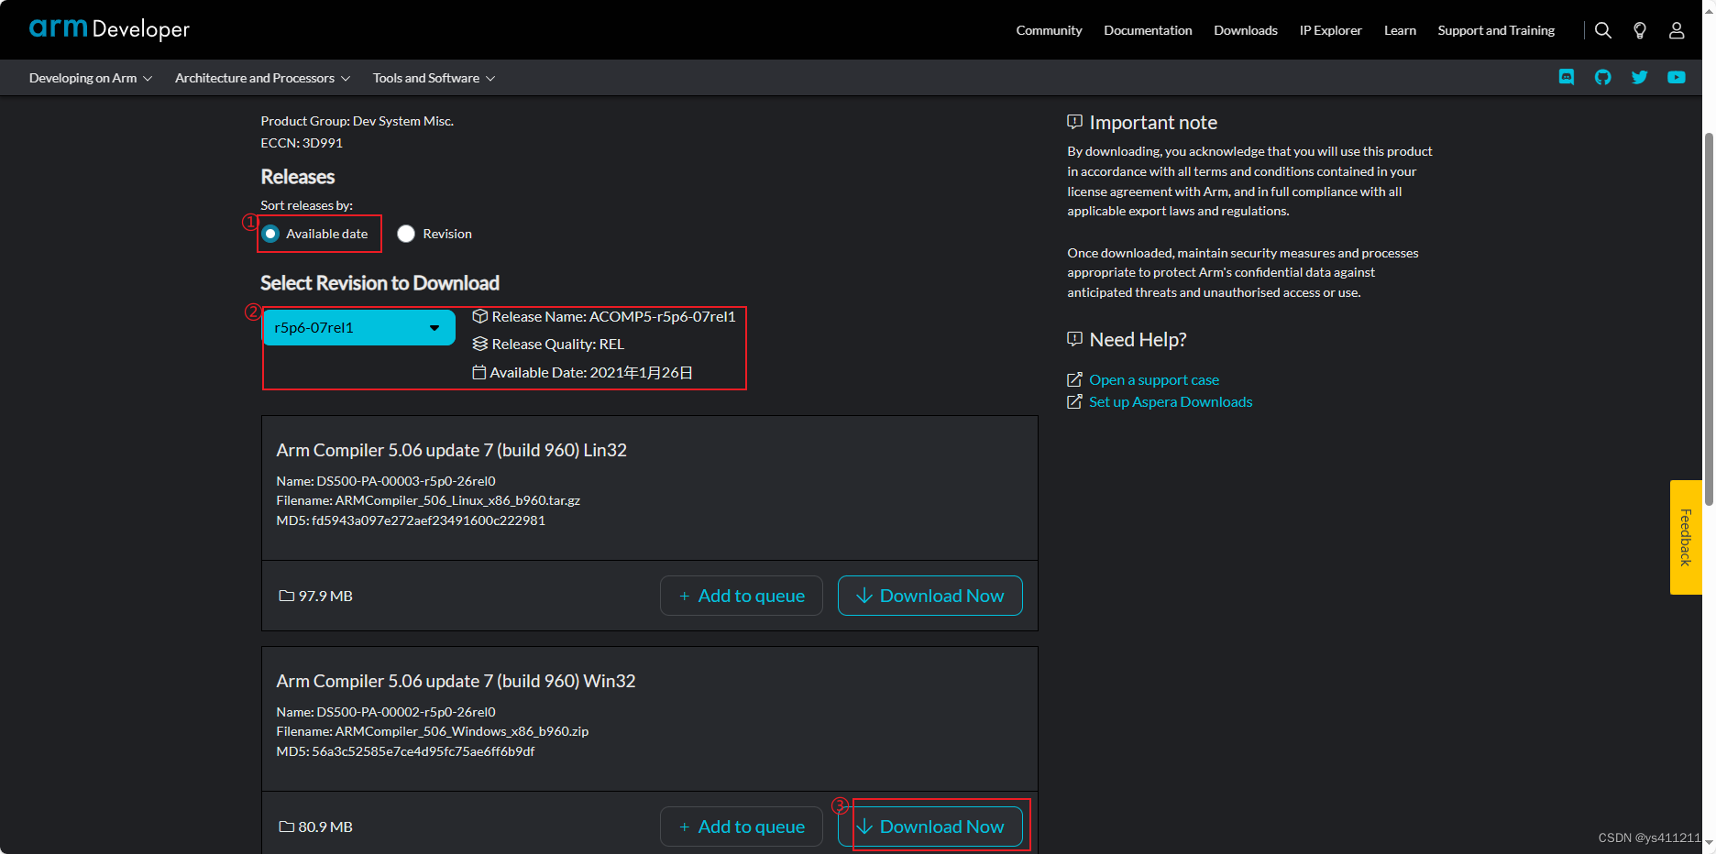Viewport: 1716px width, 854px height.
Task: Click the Lin32 filename ARMCompiler_506_Linux_x86_b960.tar.gz
Action: (428, 500)
